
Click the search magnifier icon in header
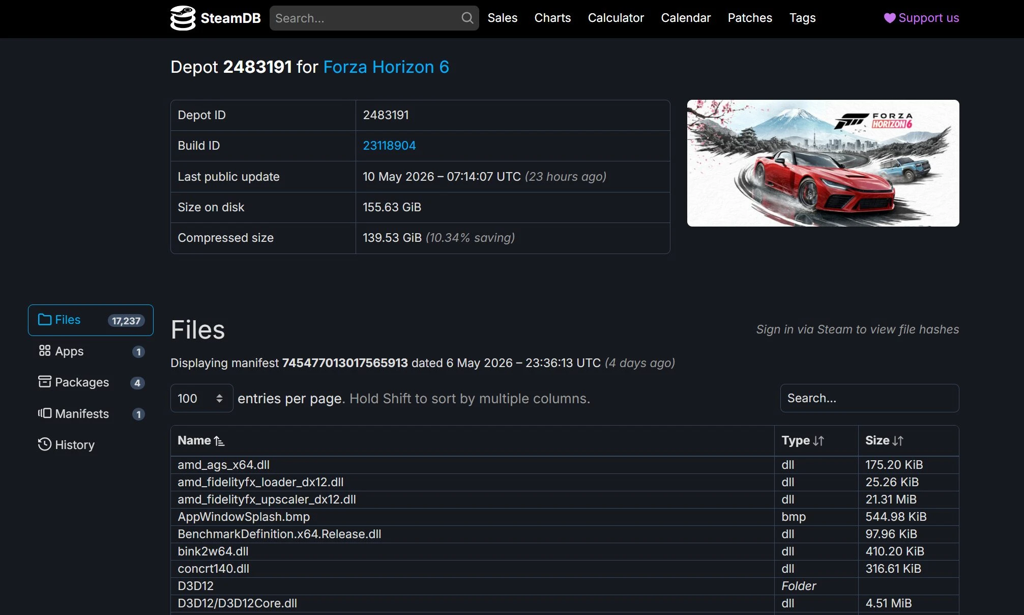click(467, 18)
